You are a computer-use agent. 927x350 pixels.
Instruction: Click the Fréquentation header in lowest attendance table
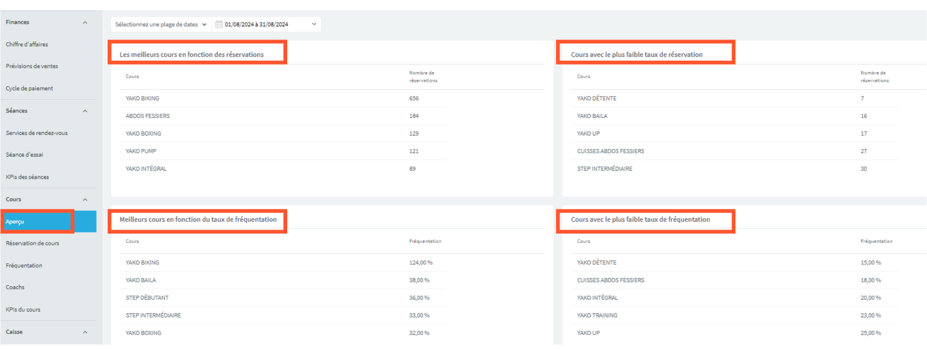[x=876, y=241]
